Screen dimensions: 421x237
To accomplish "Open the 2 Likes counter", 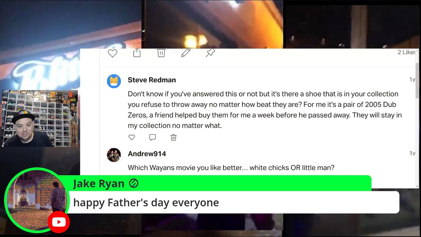I will click(x=407, y=52).
